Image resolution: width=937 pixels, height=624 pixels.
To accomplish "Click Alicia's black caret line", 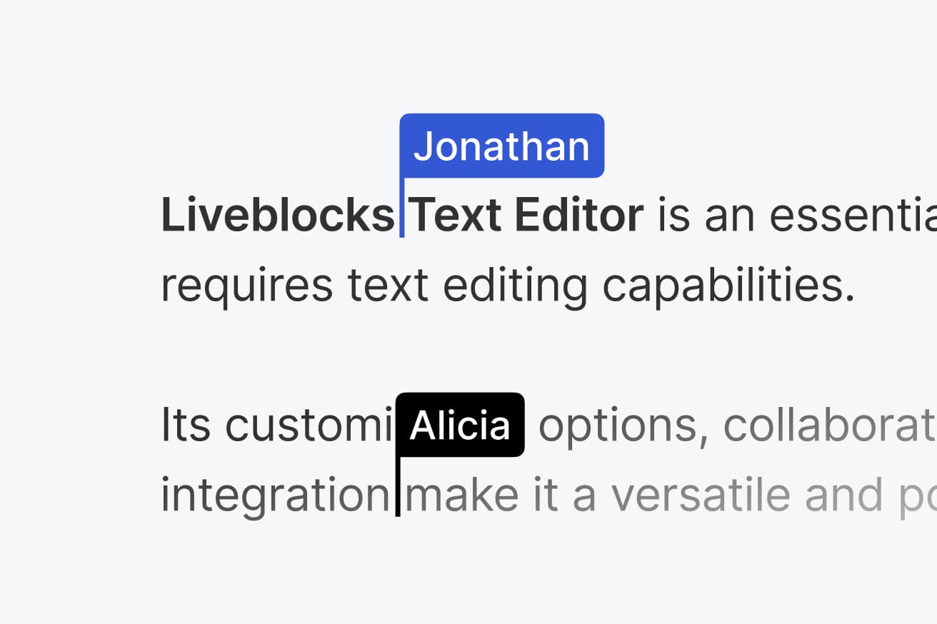I will click(398, 488).
